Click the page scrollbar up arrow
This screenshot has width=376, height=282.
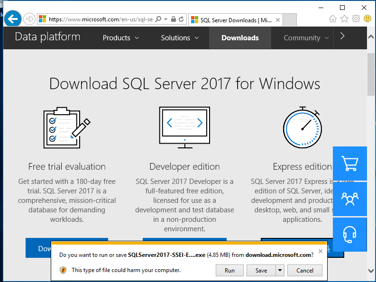pos(371,36)
